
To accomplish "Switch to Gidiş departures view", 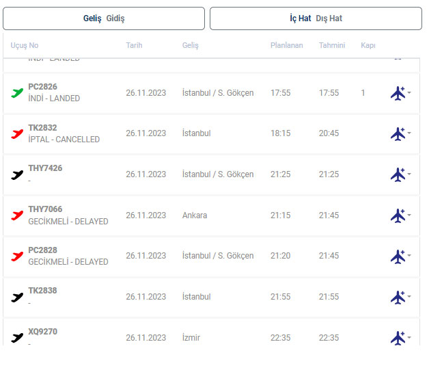I will point(115,18).
